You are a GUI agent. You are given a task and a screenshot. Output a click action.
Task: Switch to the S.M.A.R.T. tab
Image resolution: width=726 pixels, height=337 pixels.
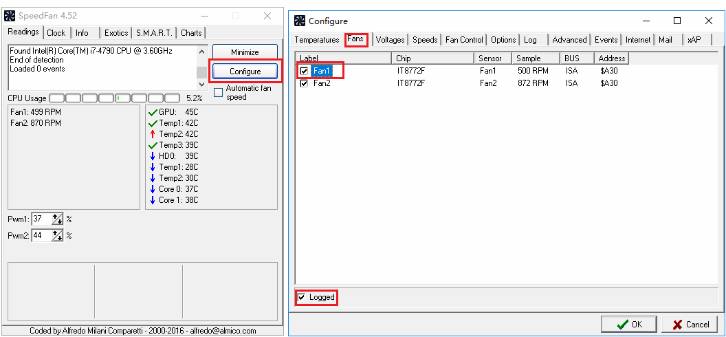pos(154,33)
